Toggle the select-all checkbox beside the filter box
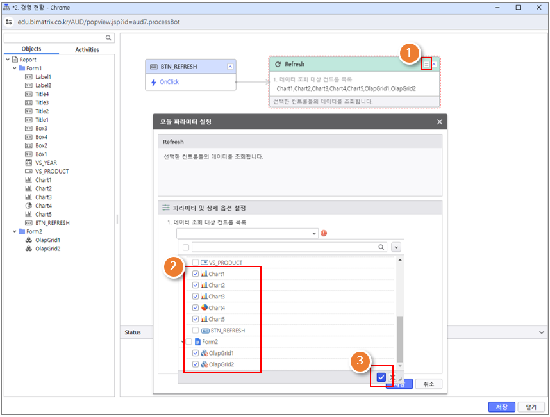This screenshot has height=417, width=550. pyautogui.click(x=186, y=247)
